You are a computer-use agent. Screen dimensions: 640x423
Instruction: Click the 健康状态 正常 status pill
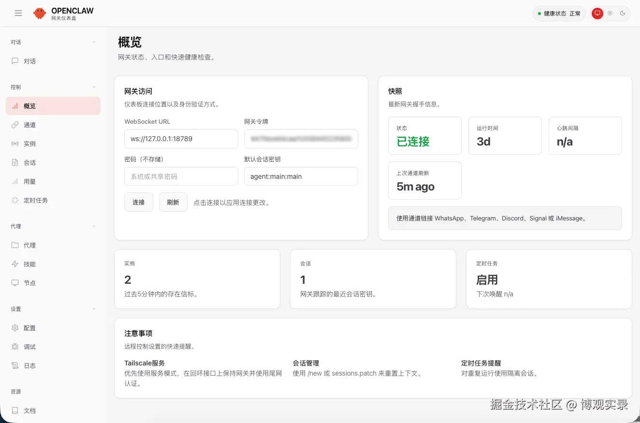click(x=559, y=14)
